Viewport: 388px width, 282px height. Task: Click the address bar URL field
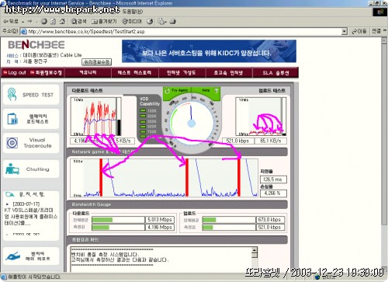point(184,32)
